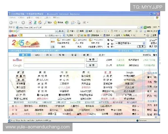Open the 工商银行 site link
This screenshot has width=168, height=134.
click(x=64, y=84)
